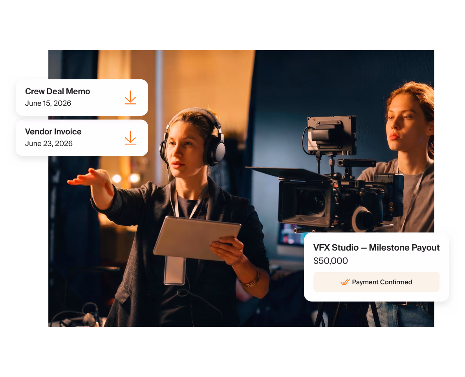This screenshot has height=377, width=465.
Task: Select the June 15, 2026 date
Action: pos(48,103)
